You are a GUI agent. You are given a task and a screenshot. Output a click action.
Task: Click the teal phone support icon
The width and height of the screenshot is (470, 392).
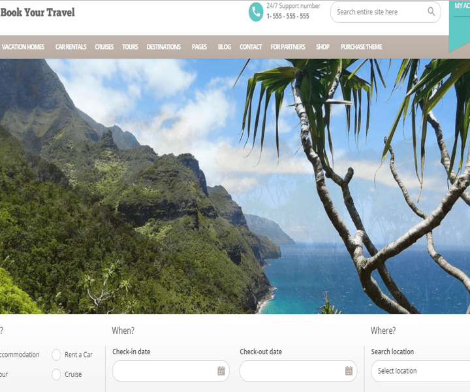tap(256, 12)
